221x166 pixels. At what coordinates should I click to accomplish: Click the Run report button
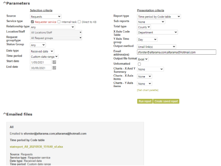145,101
